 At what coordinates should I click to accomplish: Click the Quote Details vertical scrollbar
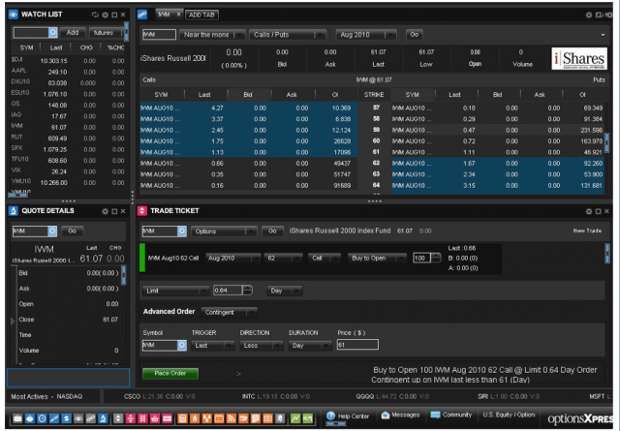tap(124, 275)
